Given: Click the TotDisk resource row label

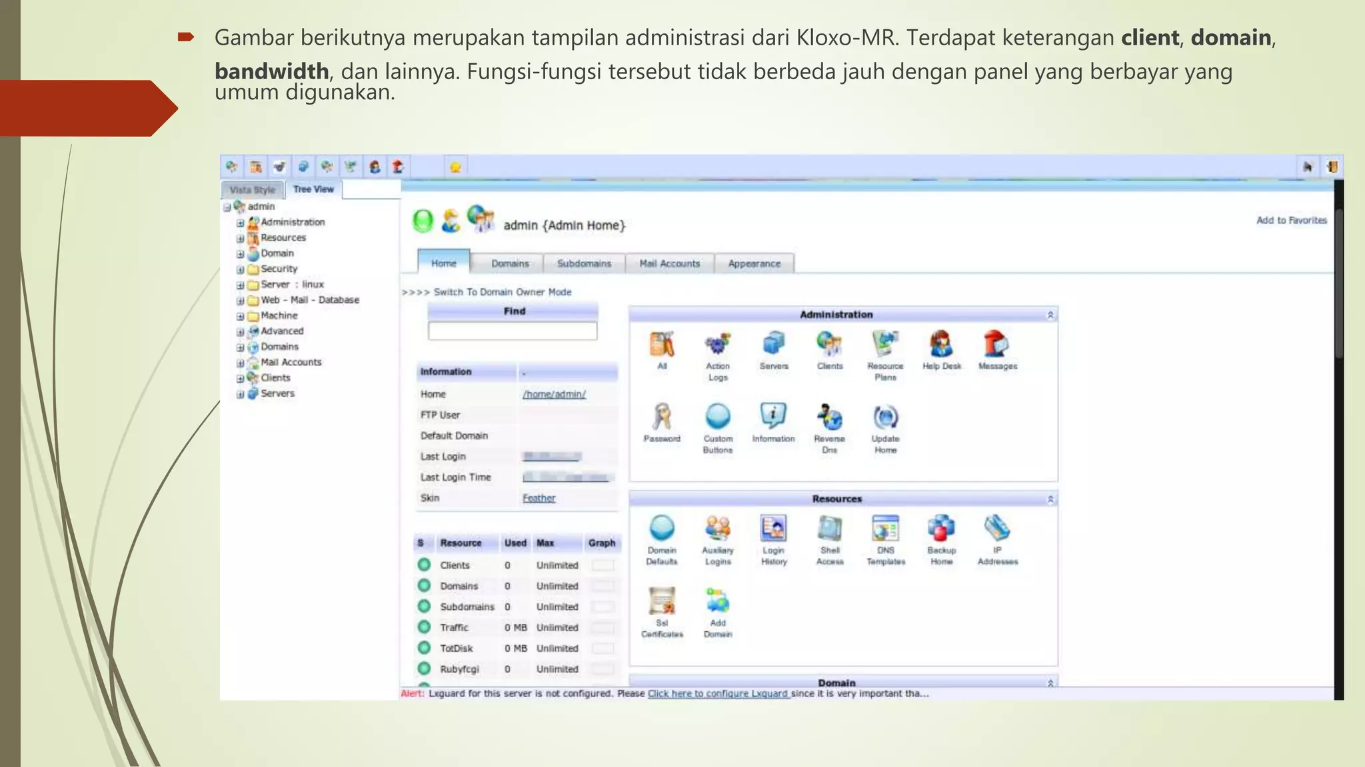Looking at the screenshot, I should click(456, 648).
